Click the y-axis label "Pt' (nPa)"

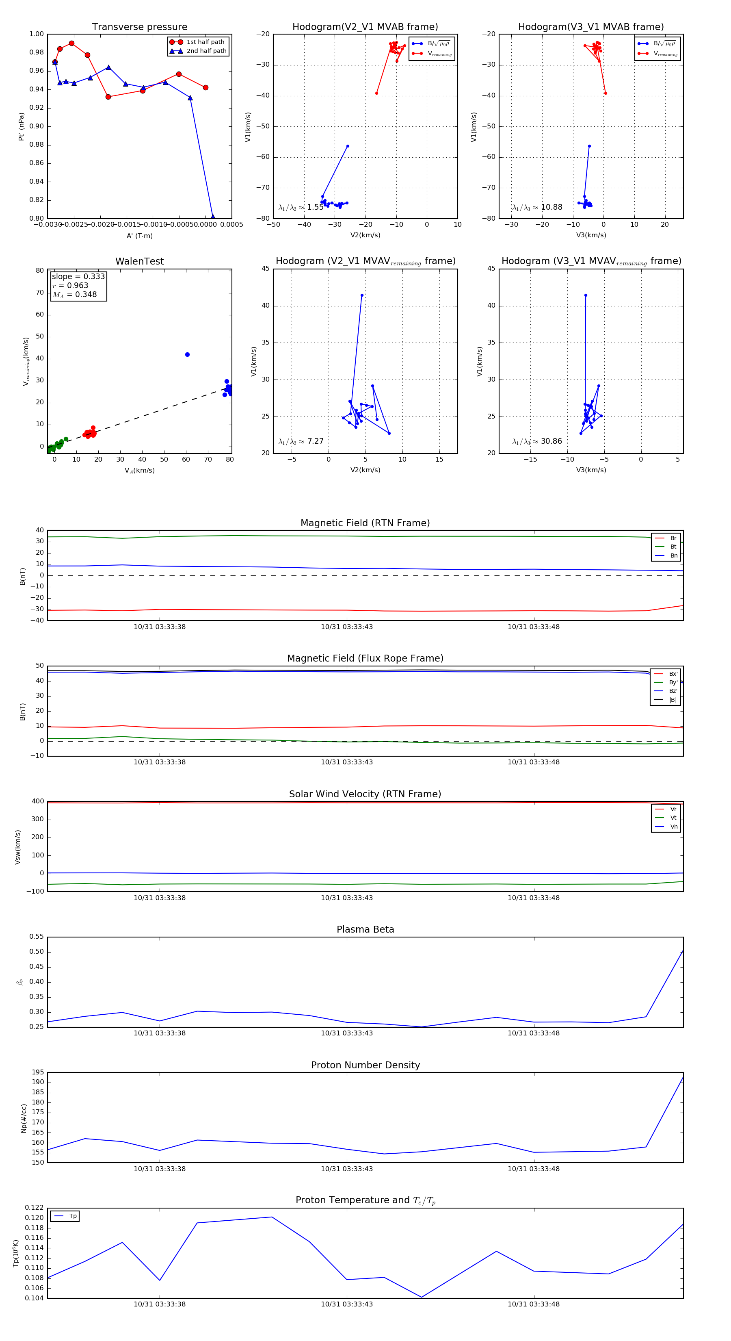coord(22,126)
